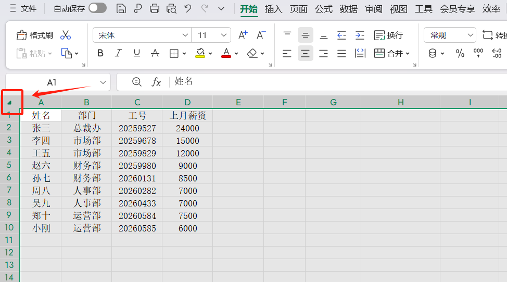
Task: Click the select-all corner of the sheet
Action: pyautogui.click(x=10, y=102)
